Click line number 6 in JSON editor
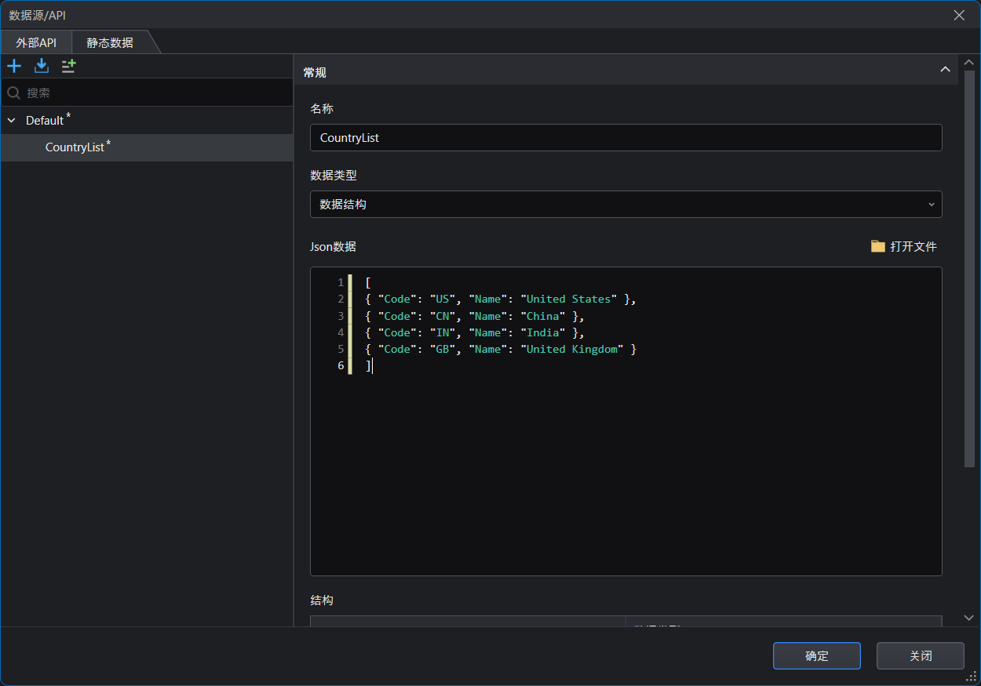 point(341,365)
